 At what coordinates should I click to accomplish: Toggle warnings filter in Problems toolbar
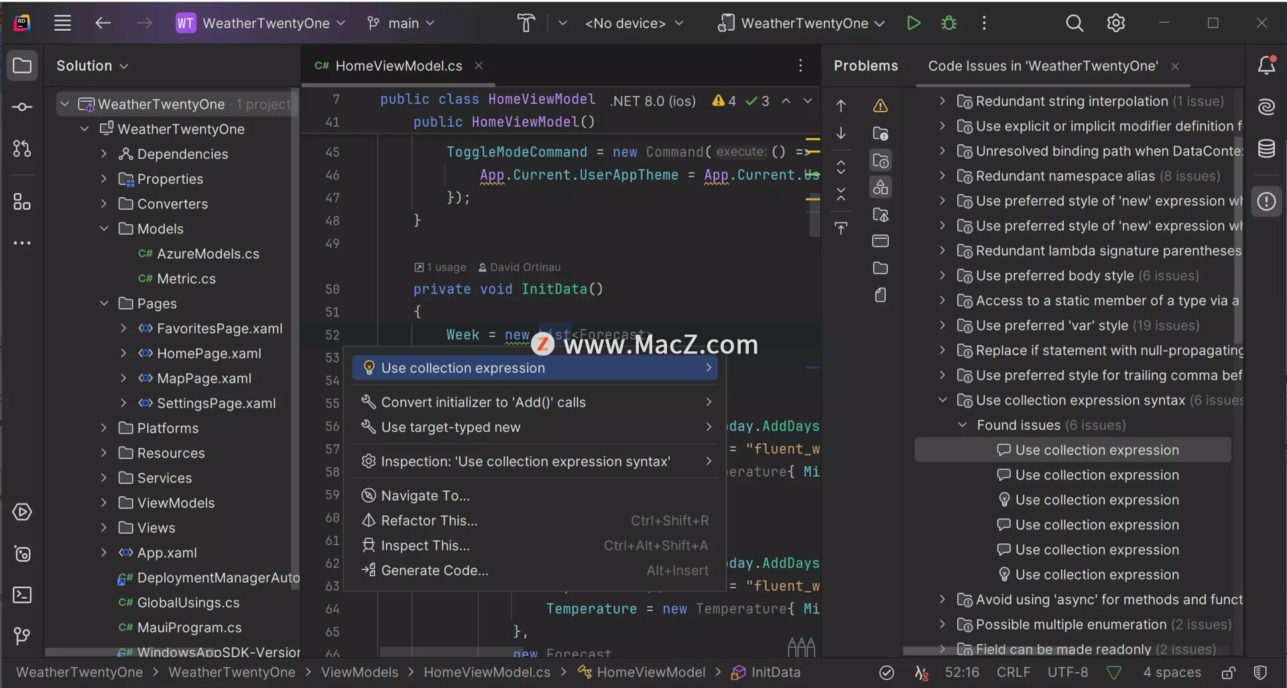880,106
